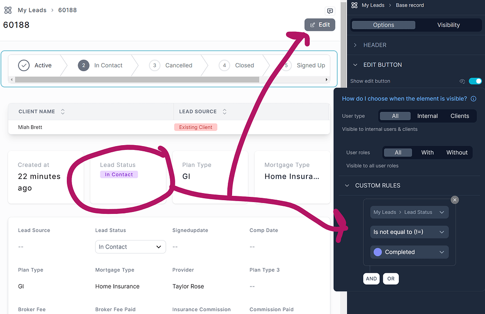Open the Is not equal to operator dropdown
Image resolution: width=485 pixels, height=314 pixels.
tap(409, 232)
